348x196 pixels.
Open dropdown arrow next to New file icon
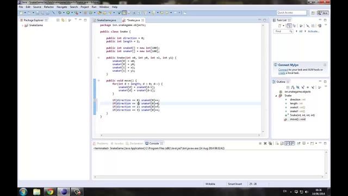click(x=25, y=13)
